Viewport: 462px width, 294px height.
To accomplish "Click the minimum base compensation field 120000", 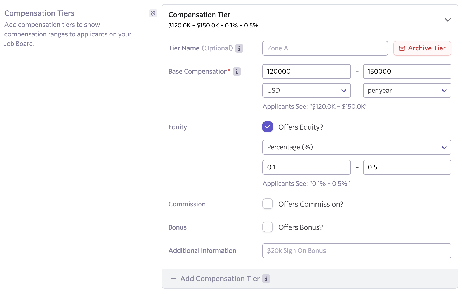I will 306,72.
